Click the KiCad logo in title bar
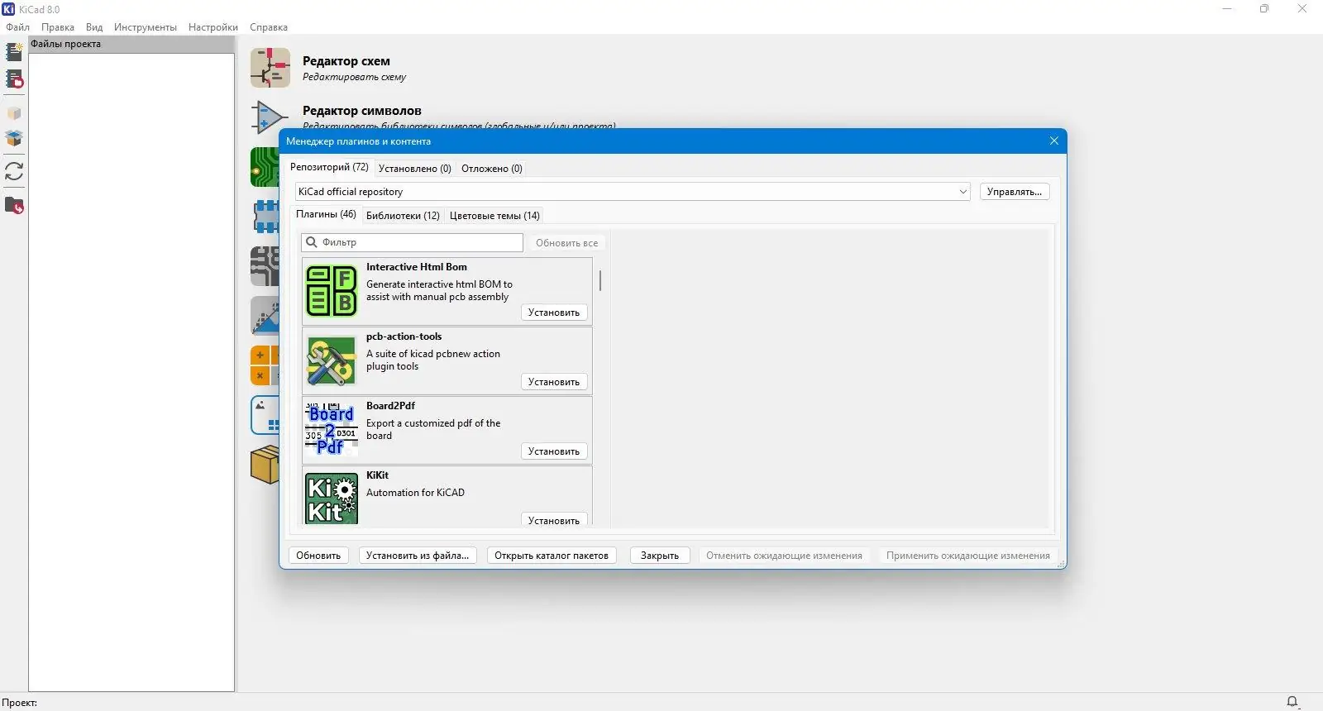 pos(9,9)
